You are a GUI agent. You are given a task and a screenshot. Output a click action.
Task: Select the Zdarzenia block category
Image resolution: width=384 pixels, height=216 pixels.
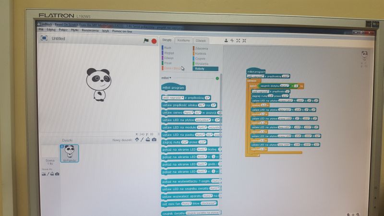(201, 48)
